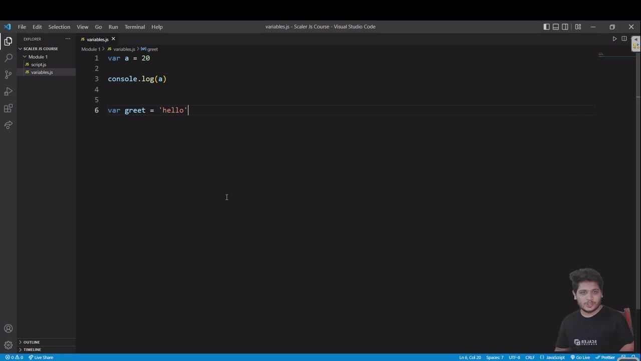The image size is (641, 361).
Task: Open the Live Share activity bar icon
Action: (x=8, y=125)
